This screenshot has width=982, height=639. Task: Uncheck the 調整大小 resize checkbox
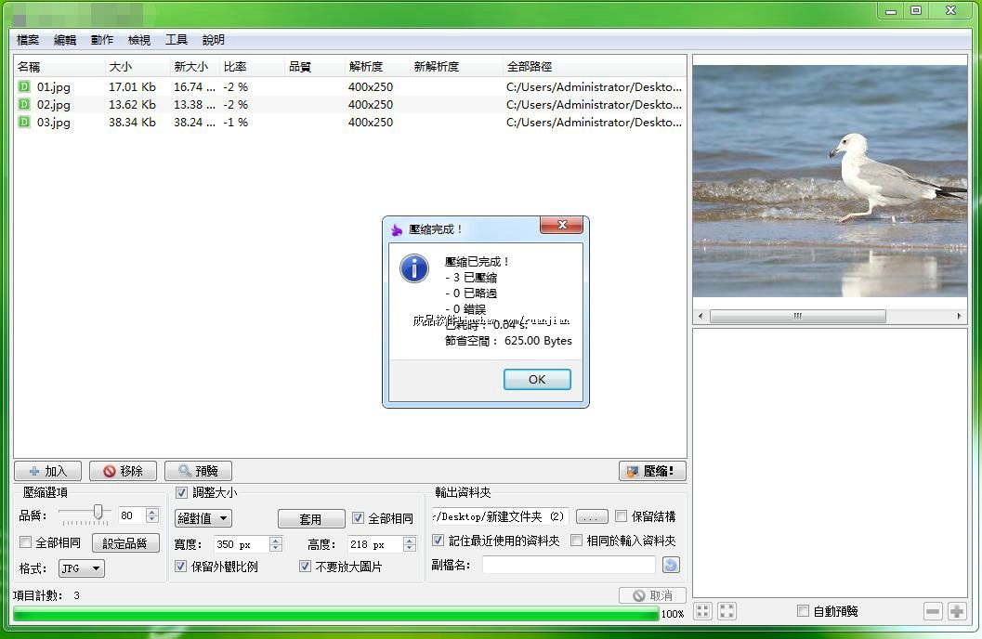click(181, 493)
